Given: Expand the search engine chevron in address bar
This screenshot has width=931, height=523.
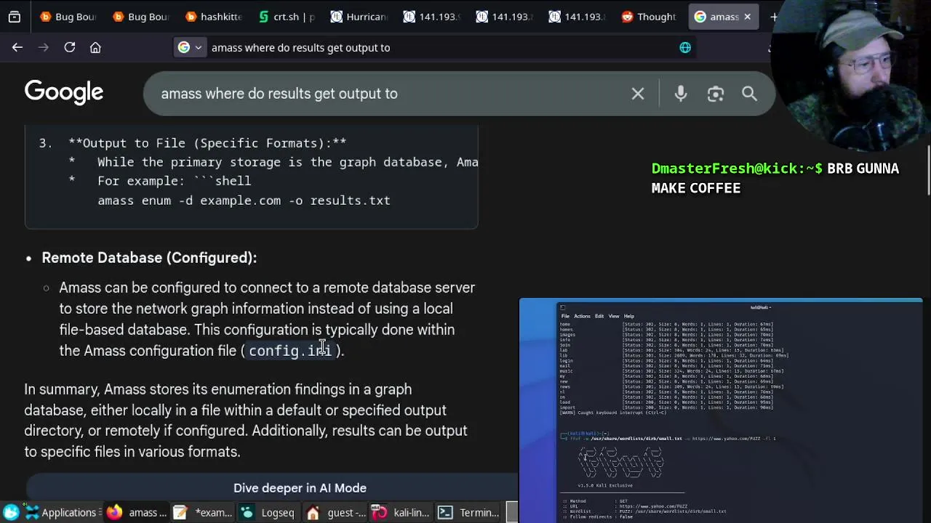Looking at the screenshot, I should tap(198, 47).
